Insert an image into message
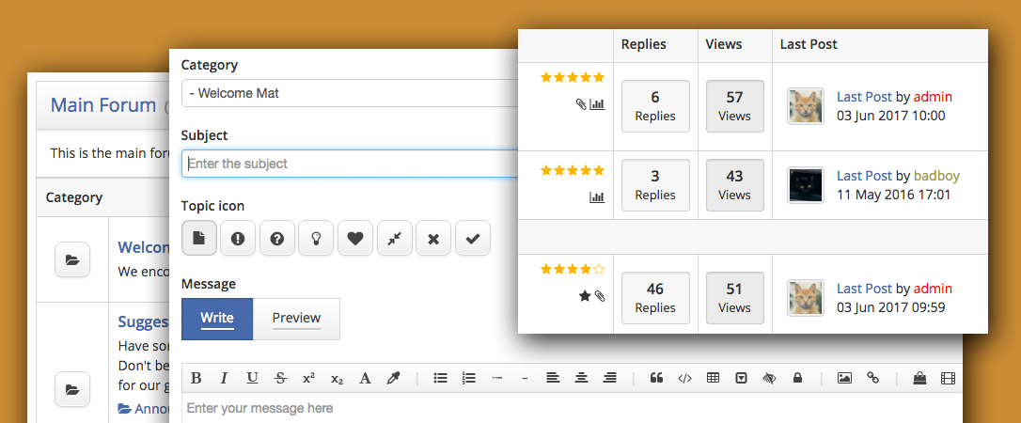The image size is (1021, 423). pos(844,378)
